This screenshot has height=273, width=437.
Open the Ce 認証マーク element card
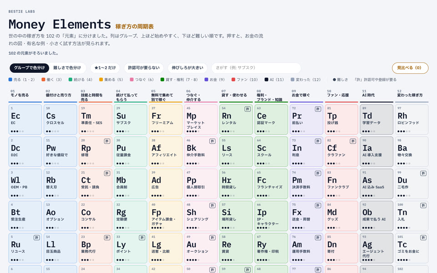coord(271,120)
